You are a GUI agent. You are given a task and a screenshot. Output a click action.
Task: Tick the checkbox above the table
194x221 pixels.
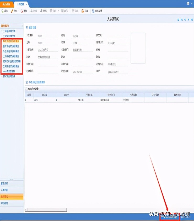click(26, 89)
